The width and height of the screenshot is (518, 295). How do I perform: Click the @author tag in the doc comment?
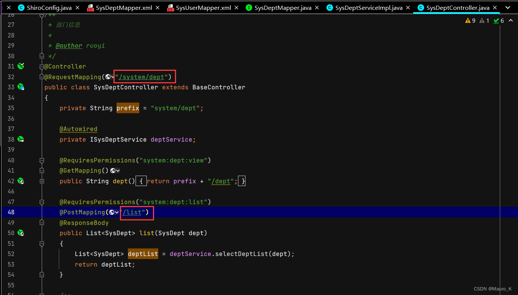click(69, 45)
